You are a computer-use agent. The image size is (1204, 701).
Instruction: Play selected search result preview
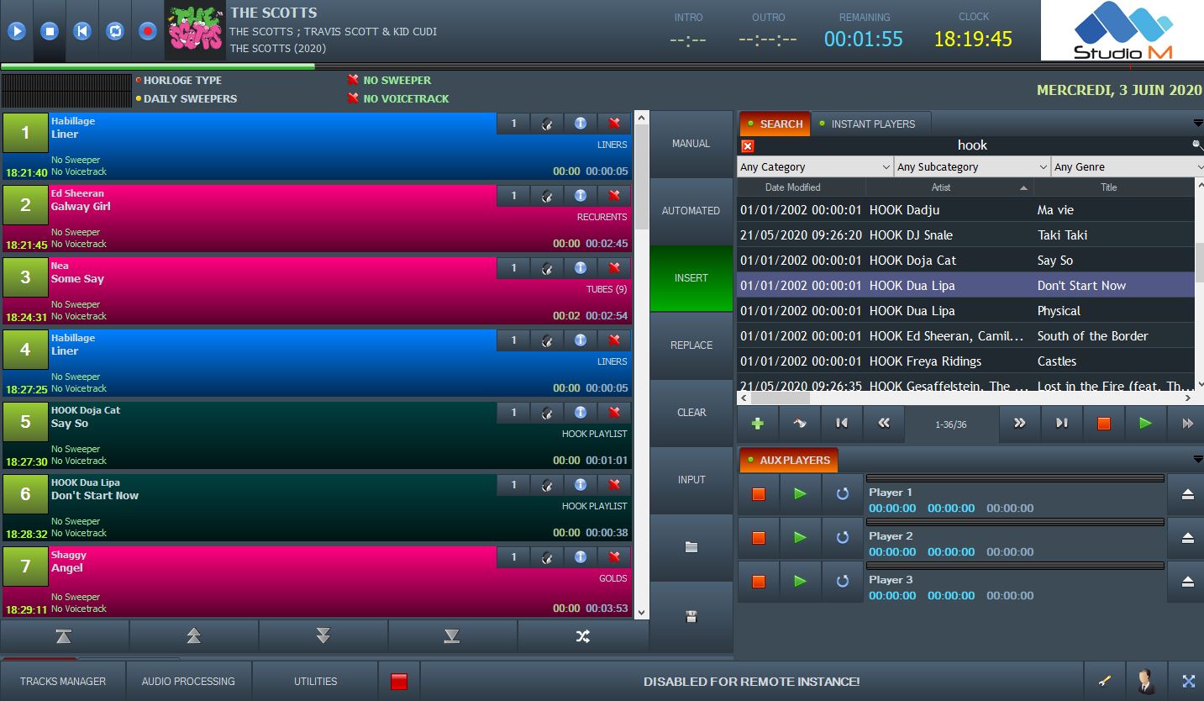pyautogui.click(x=1146, y=424)
